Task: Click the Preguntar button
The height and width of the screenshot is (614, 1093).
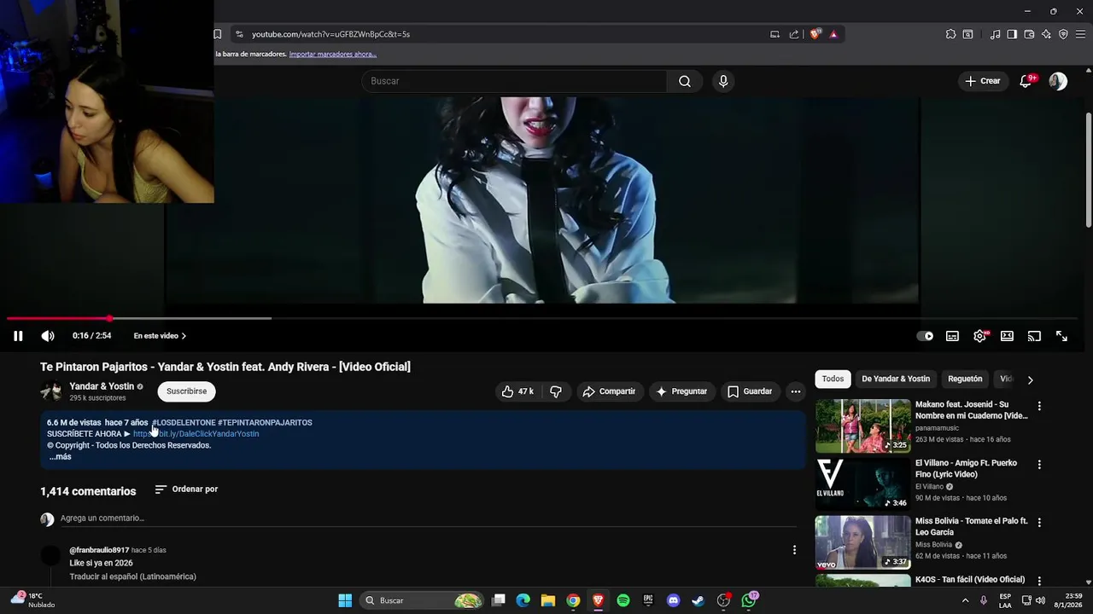Action: 681,391
